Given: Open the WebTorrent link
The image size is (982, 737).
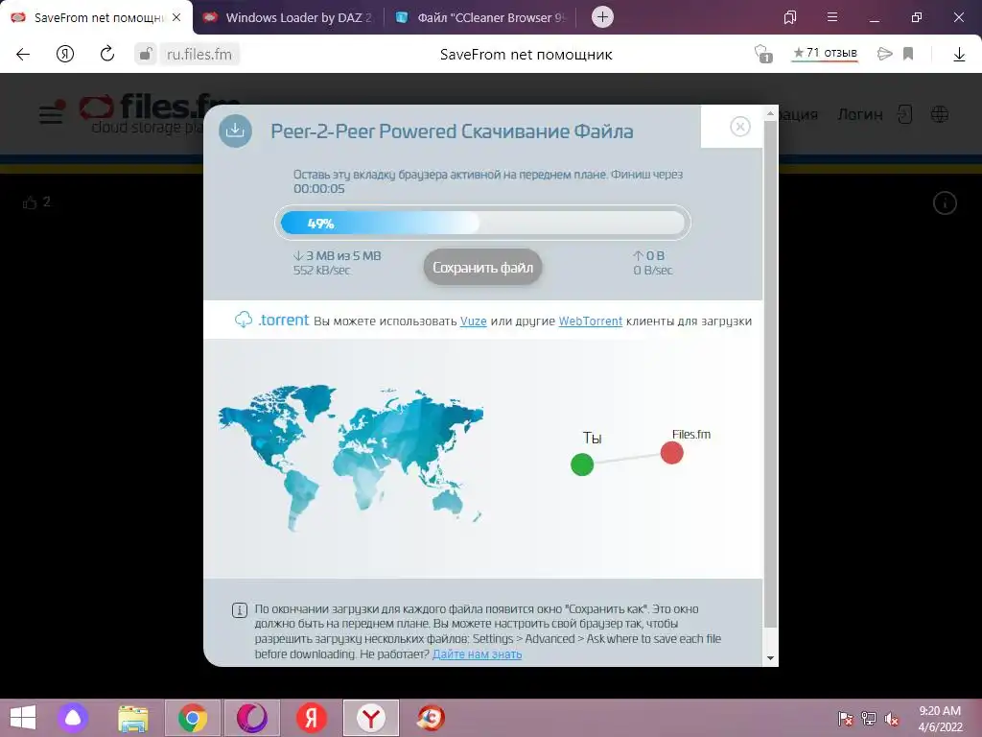Looking at the screenshot, I should (x=591, y=321).
